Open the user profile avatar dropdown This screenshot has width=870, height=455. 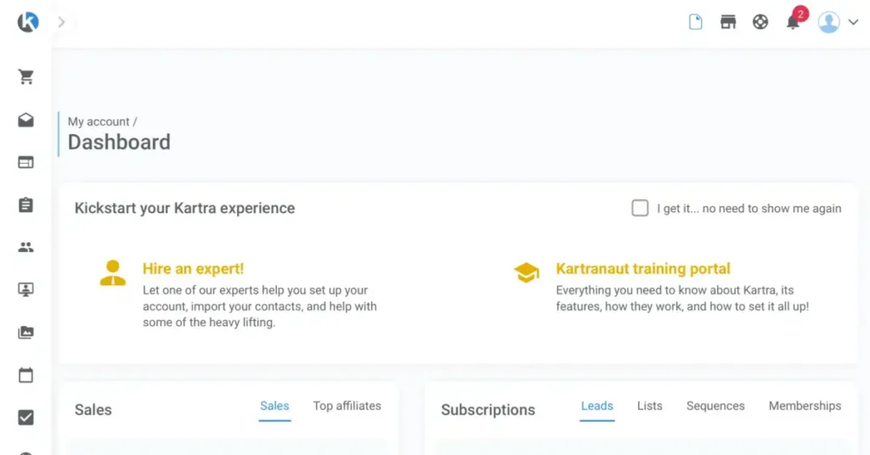pos(838,22)
